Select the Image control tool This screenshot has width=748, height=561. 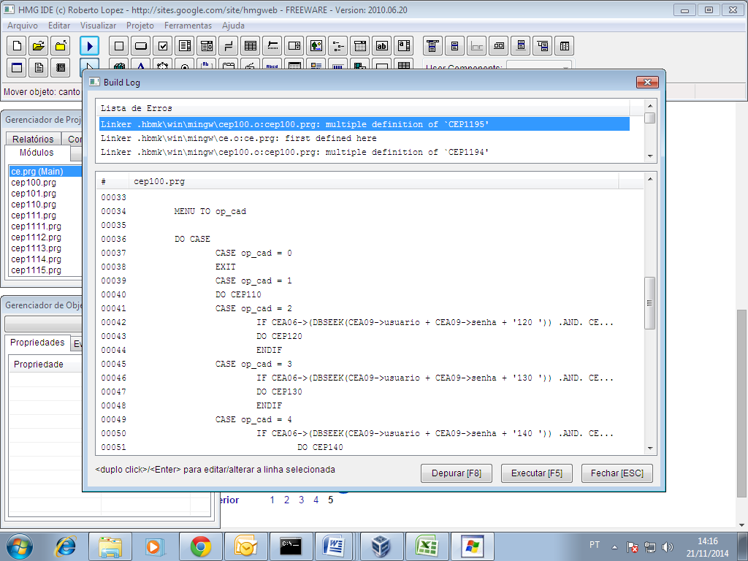click(316, 46)
